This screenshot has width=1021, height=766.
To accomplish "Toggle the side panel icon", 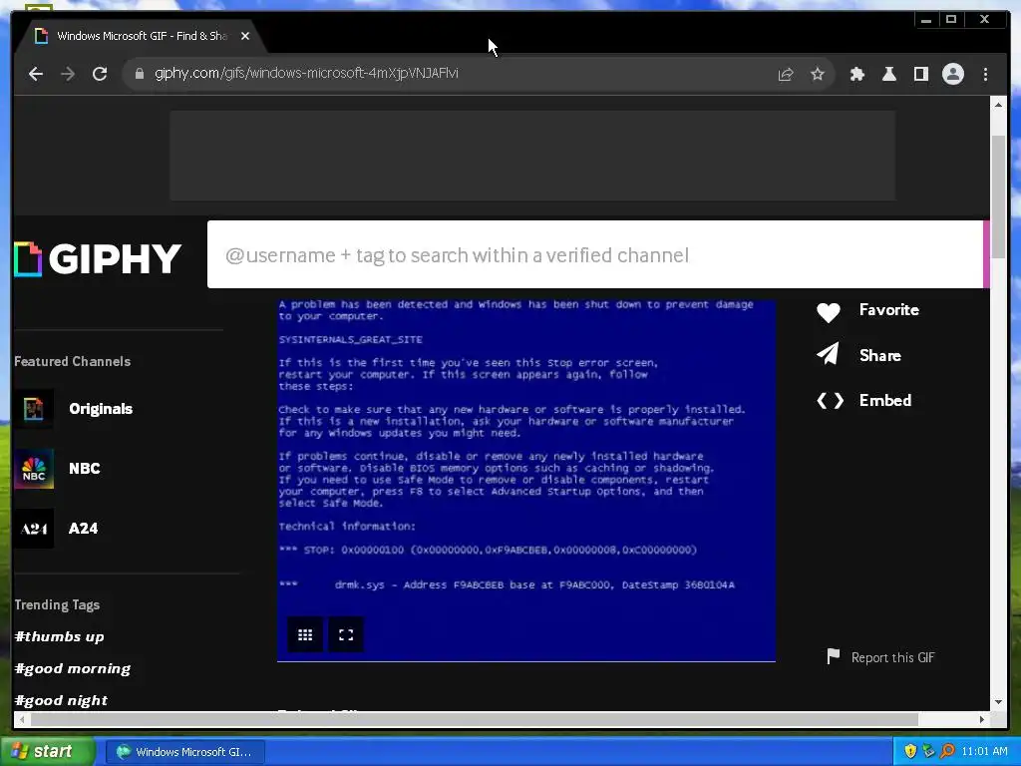I will pos(920,74).
